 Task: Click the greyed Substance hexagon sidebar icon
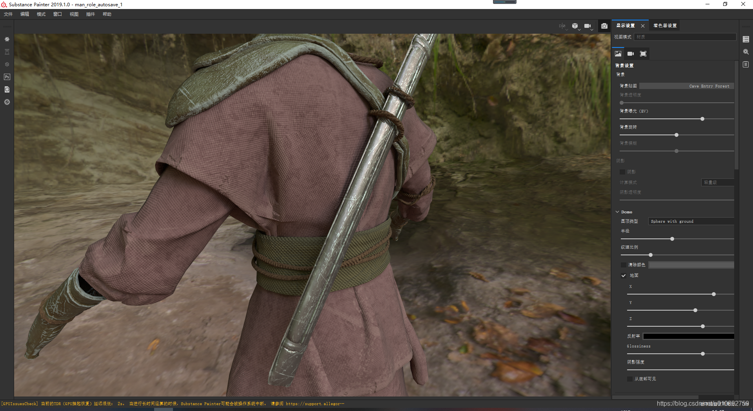click(x=7, y=64)
